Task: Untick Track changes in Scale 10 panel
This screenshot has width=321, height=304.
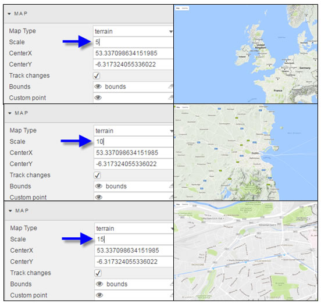Action: pyautogui.click(x=97, y=175)
